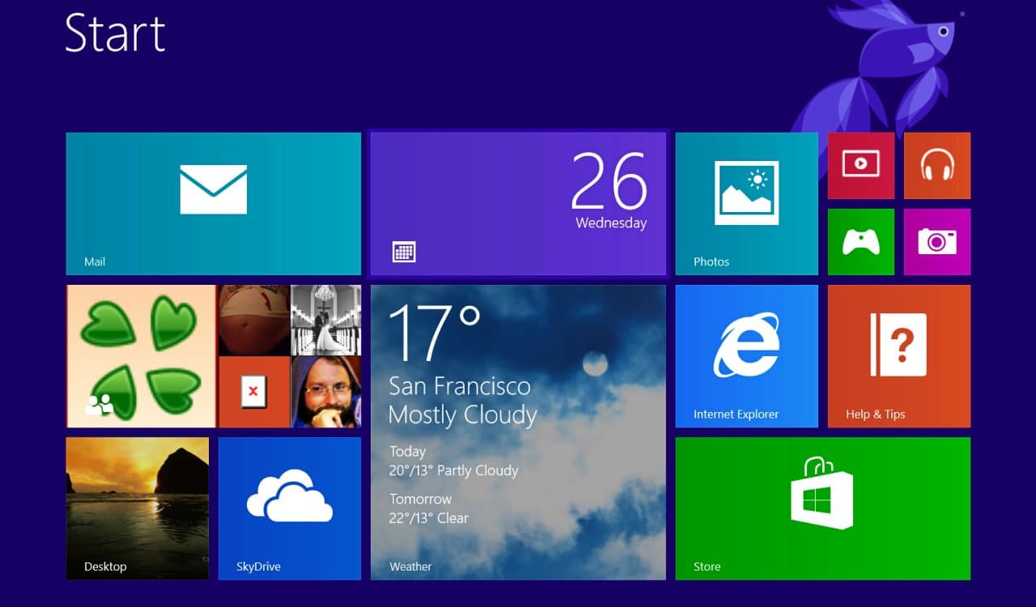Open the Calendar tile showing 26 Wednesday
Screen dimensions: 1036x607
(x=518, y=204)
